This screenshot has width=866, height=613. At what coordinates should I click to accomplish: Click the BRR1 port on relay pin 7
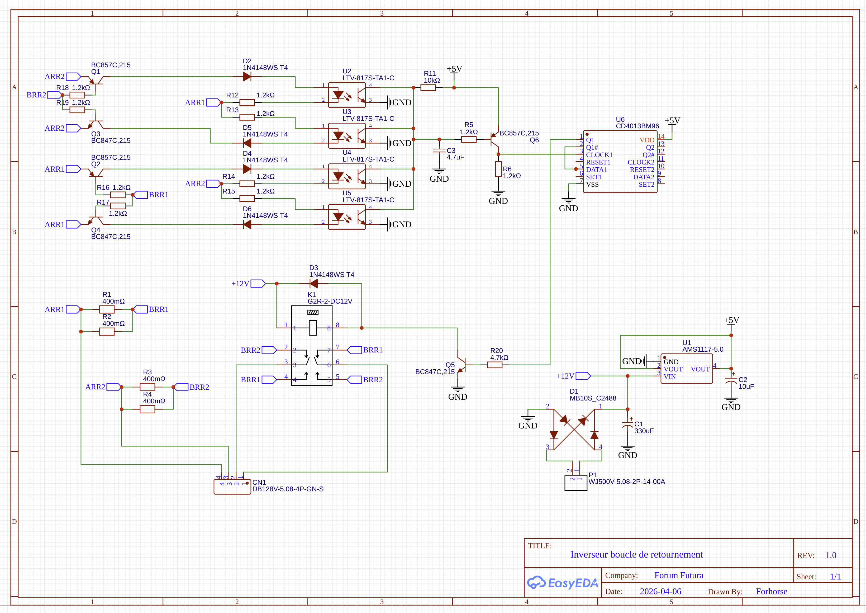pos(365,350)
